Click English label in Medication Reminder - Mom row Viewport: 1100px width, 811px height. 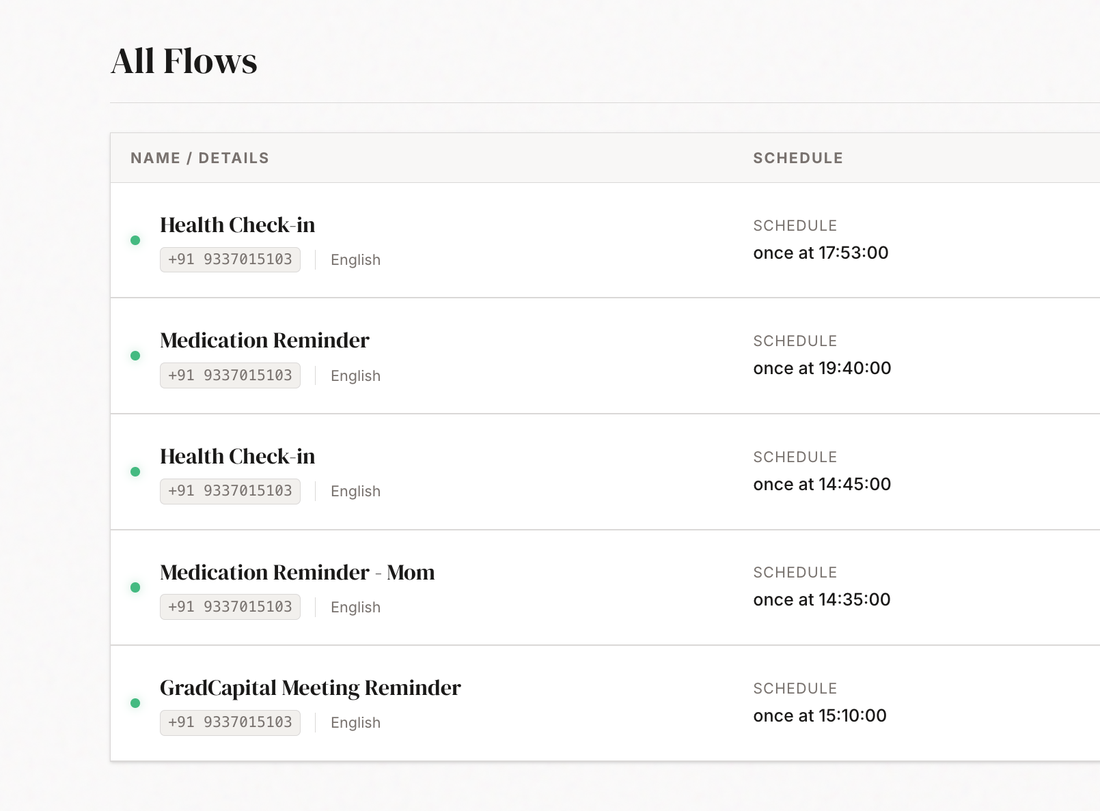[355, 608]
